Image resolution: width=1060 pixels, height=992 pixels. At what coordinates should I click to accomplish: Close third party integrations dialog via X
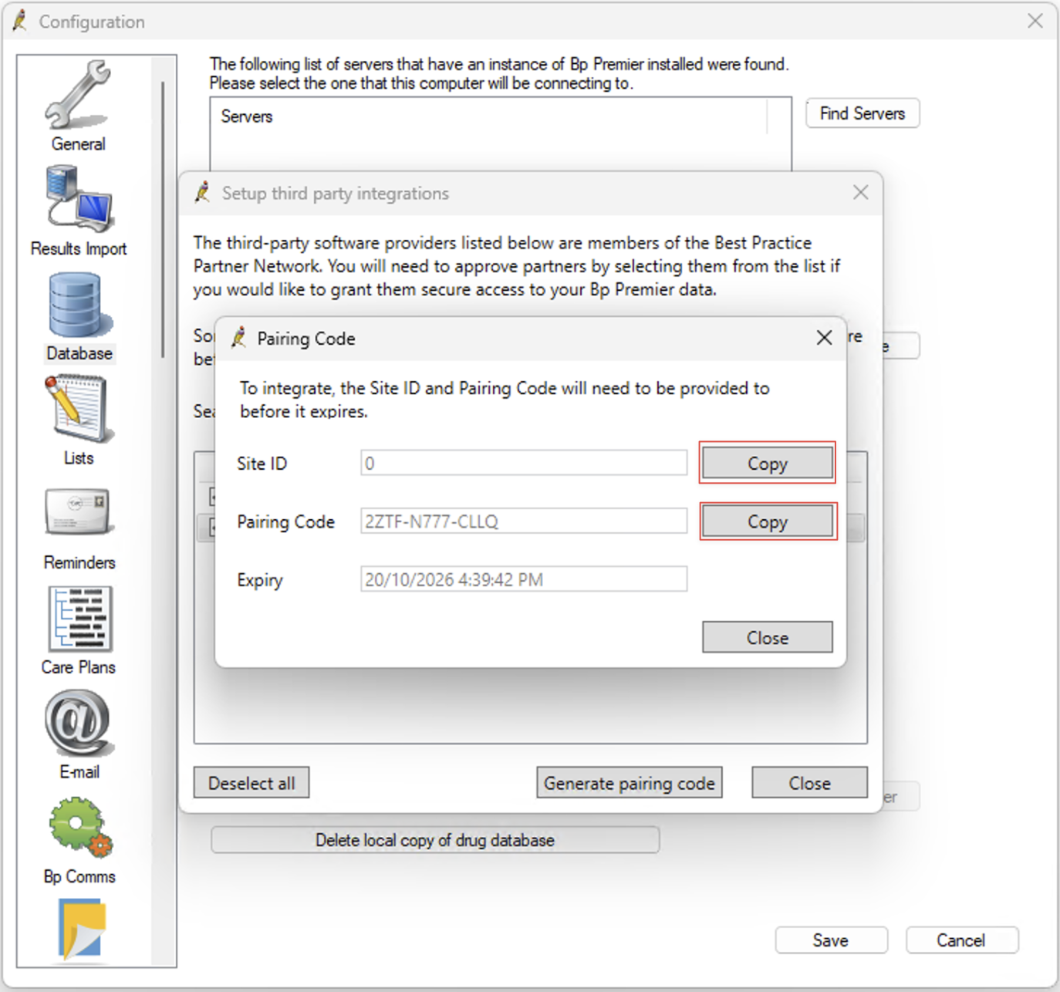(860, 193)
